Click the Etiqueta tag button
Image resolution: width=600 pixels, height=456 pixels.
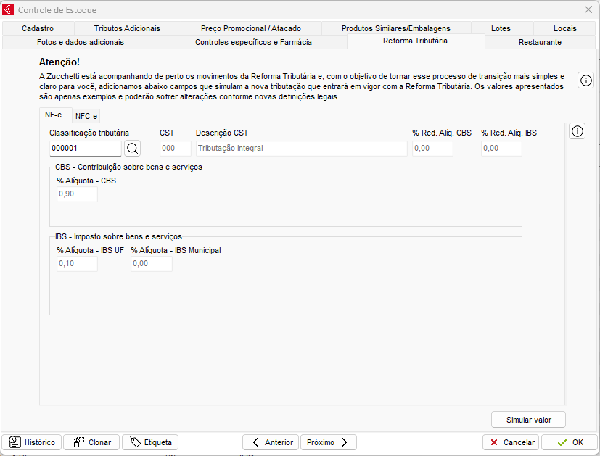(150, 442)
